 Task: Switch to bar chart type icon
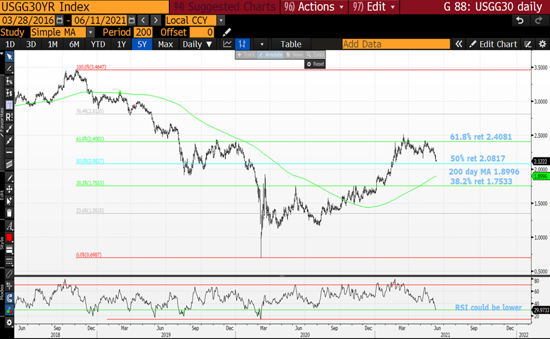point(242,44)
